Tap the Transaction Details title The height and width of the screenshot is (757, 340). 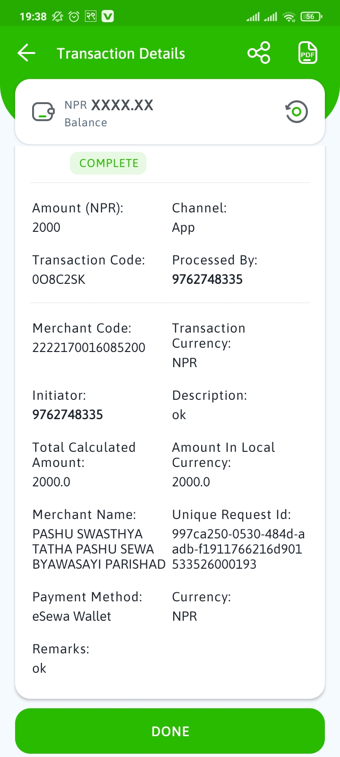click(121, 53)
